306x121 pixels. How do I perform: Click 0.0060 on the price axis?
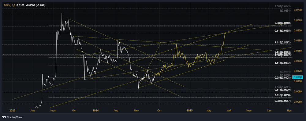pyautogui.click(x=298, y=102)
